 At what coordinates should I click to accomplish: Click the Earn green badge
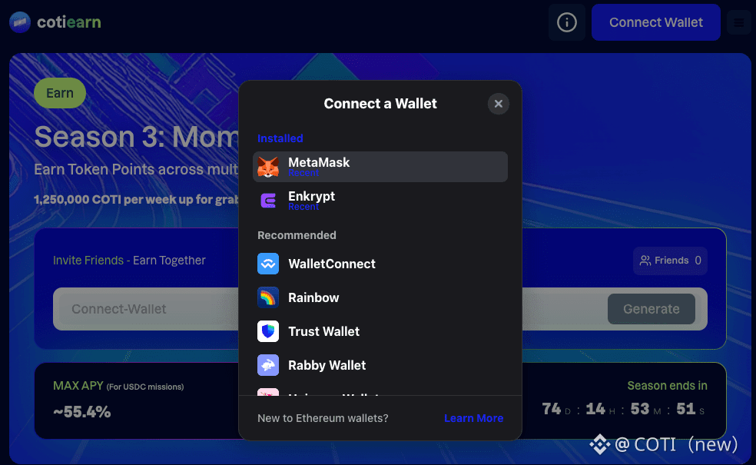click(60, 93)
